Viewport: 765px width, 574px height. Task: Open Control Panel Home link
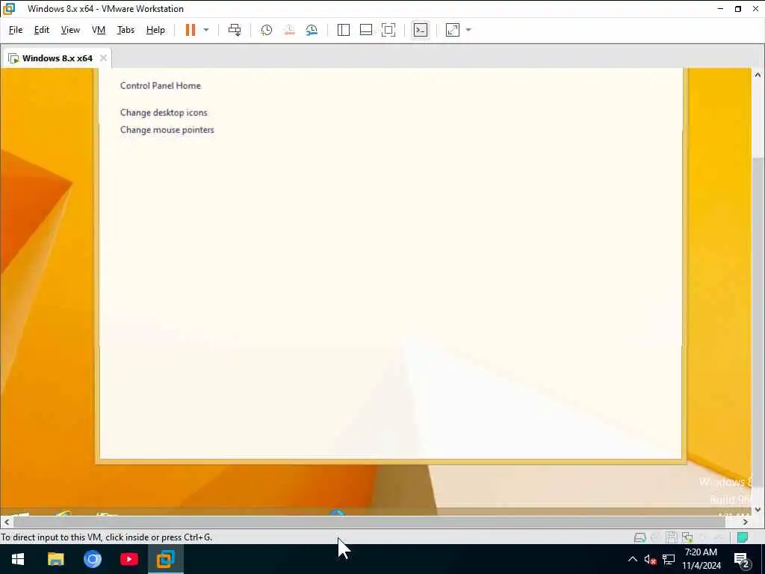click(161, 85)
